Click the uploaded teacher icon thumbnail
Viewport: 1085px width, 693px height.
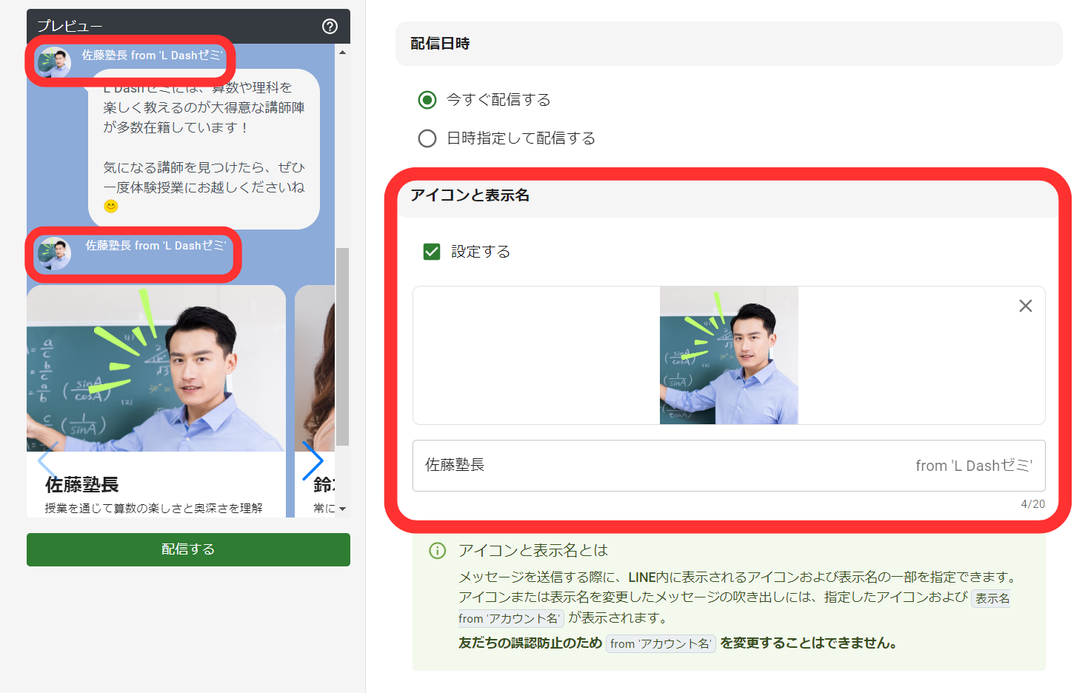click(x=728, y=355)
